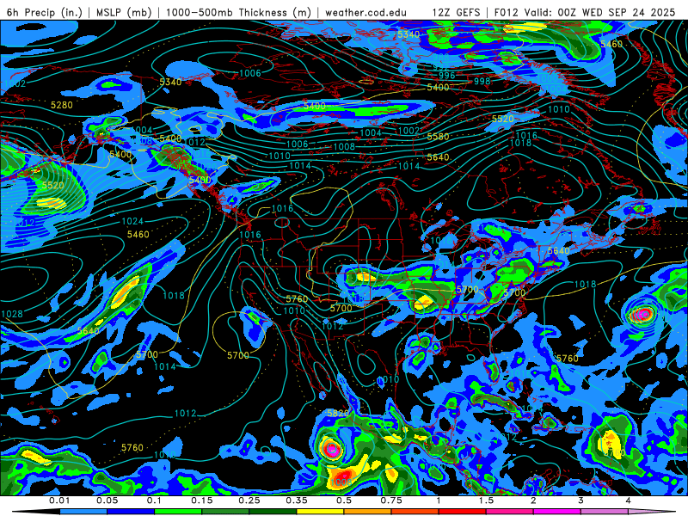The height and width of the screenshot is (516, 688).
Task: Pick the magenta 2-3 legend swatch
Action: click(x=557, y=512)
